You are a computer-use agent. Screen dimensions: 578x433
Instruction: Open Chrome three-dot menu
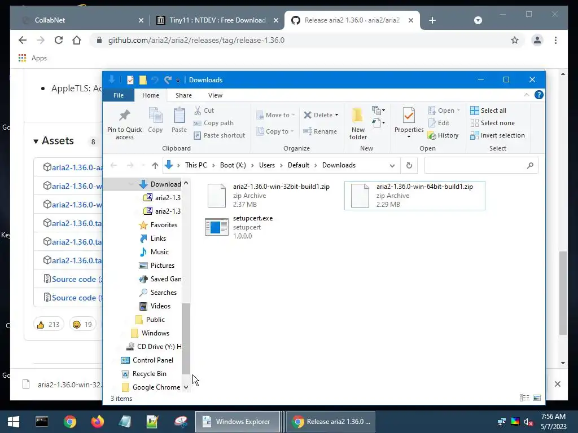[x=555, y=40]
